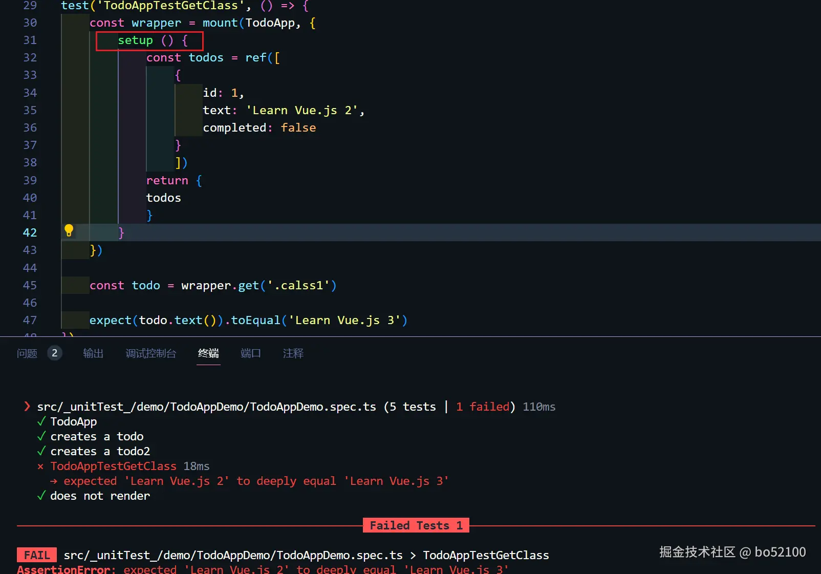Image resolution: width=821 pixels, height=574 pixels.
Task: Click the expect(todo.text()) assertion on line 47
Action: [248, 320]
